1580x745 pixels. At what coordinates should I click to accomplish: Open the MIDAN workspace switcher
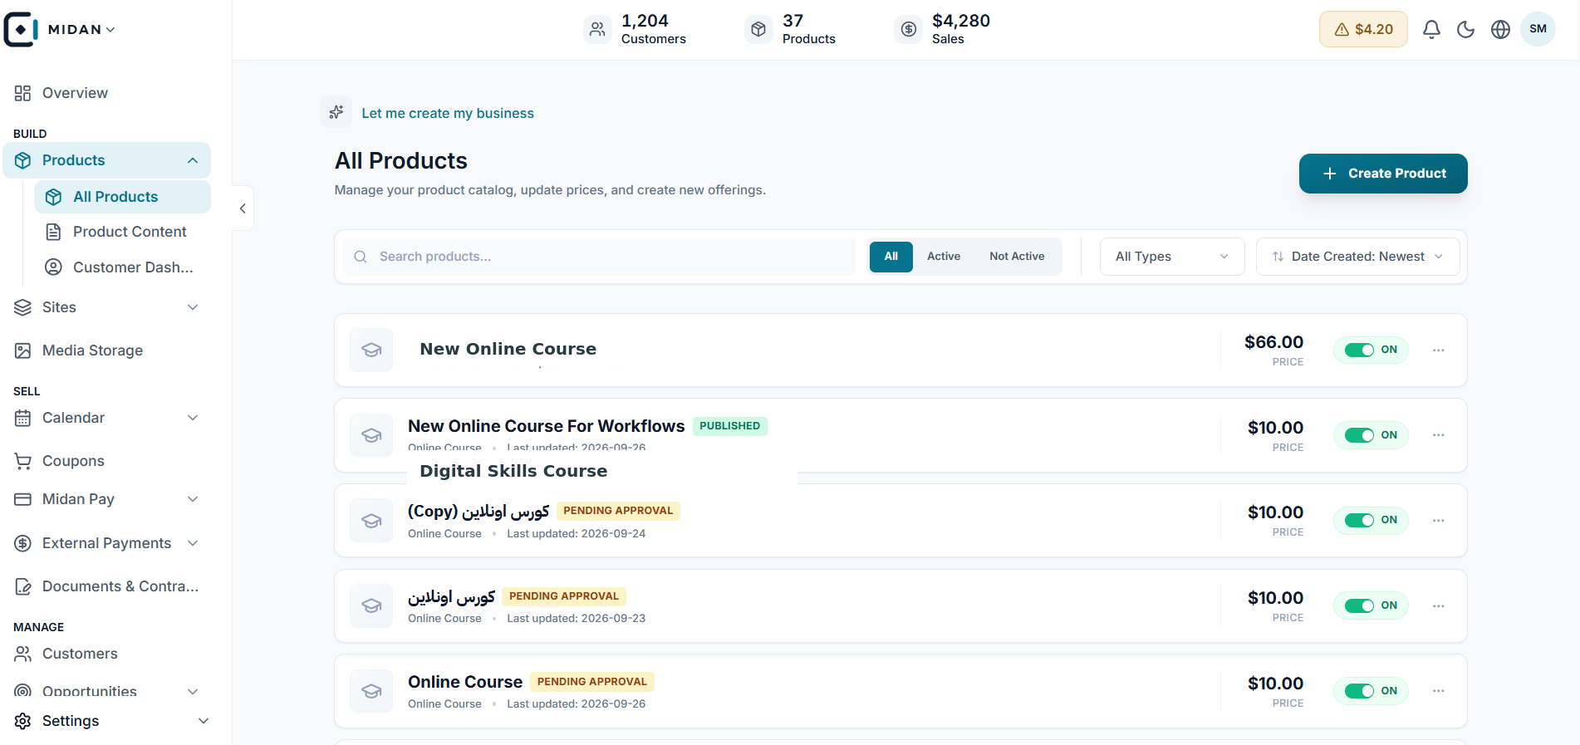point(81,30)
